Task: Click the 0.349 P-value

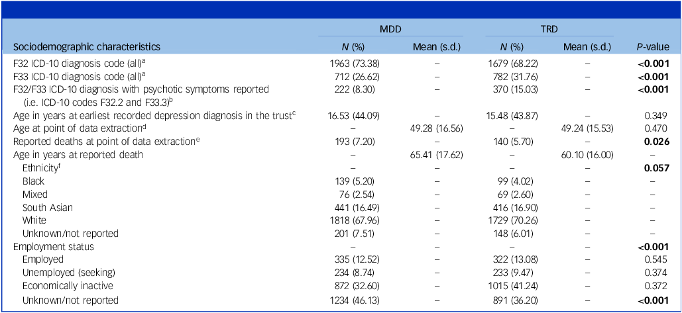Action: pos(657,116)
